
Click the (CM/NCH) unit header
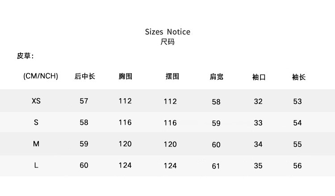click(x=41, y=76)
